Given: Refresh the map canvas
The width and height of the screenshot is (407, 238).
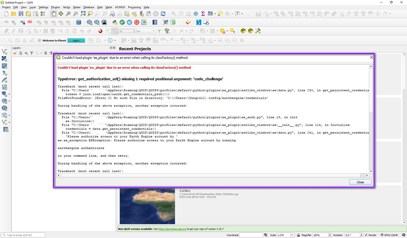Looking at the screenshot, I should tap(163, 14).
